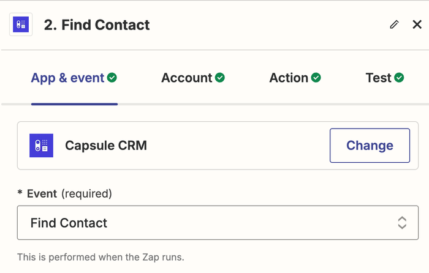
Task: Switch to the App & event tab label
Action: [67, 78]
